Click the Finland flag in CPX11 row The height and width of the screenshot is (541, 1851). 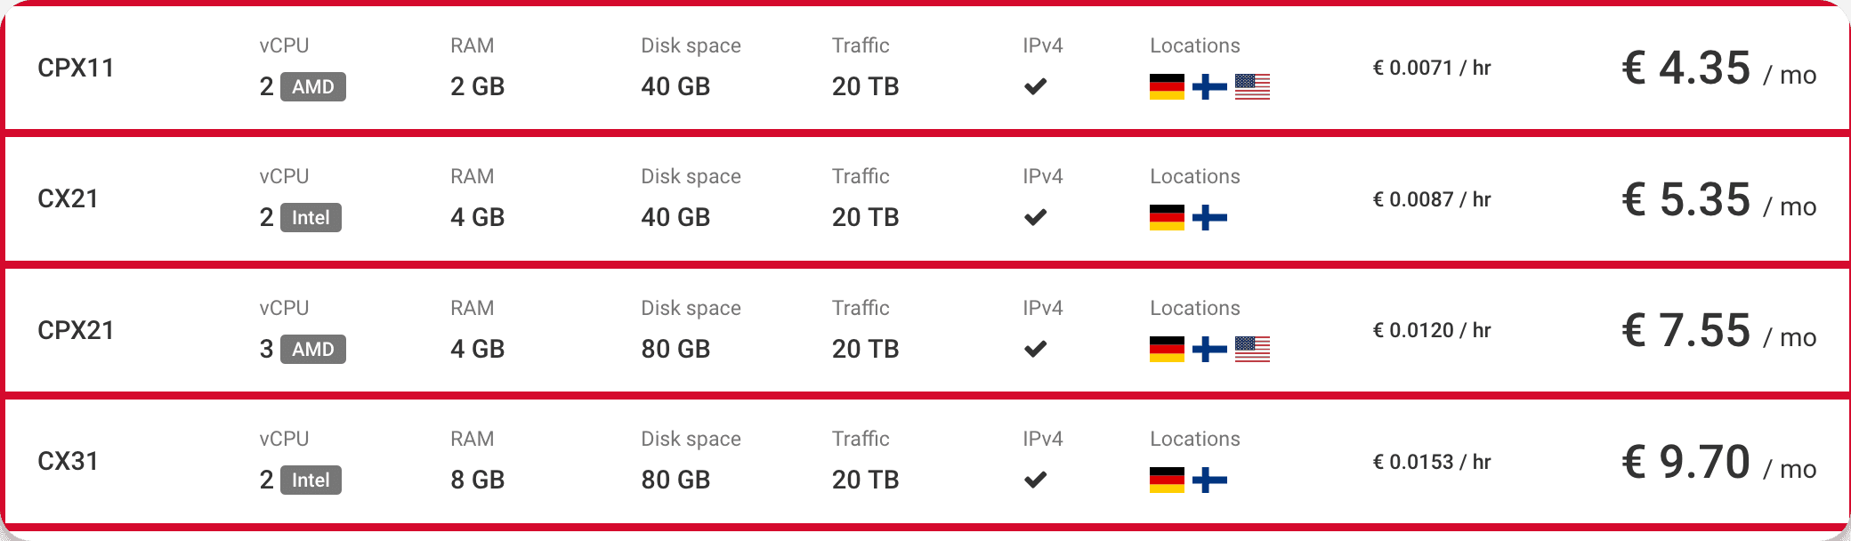click(x=1209, y=86)
